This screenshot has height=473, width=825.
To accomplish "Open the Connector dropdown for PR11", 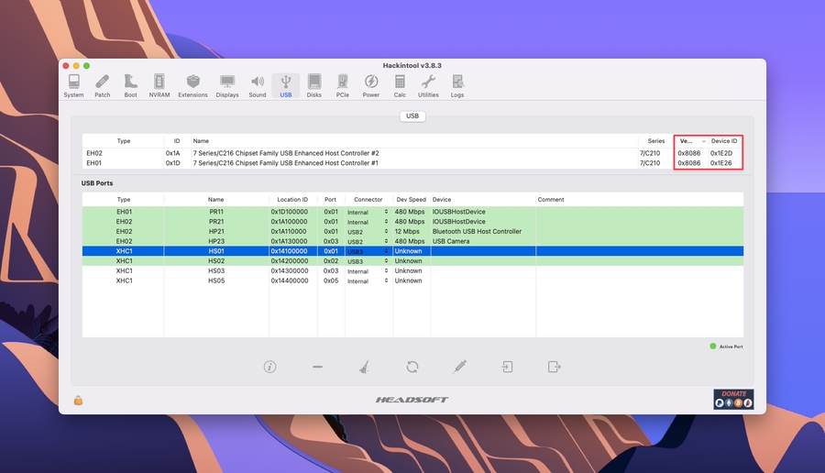I will (x=368, y=212).
